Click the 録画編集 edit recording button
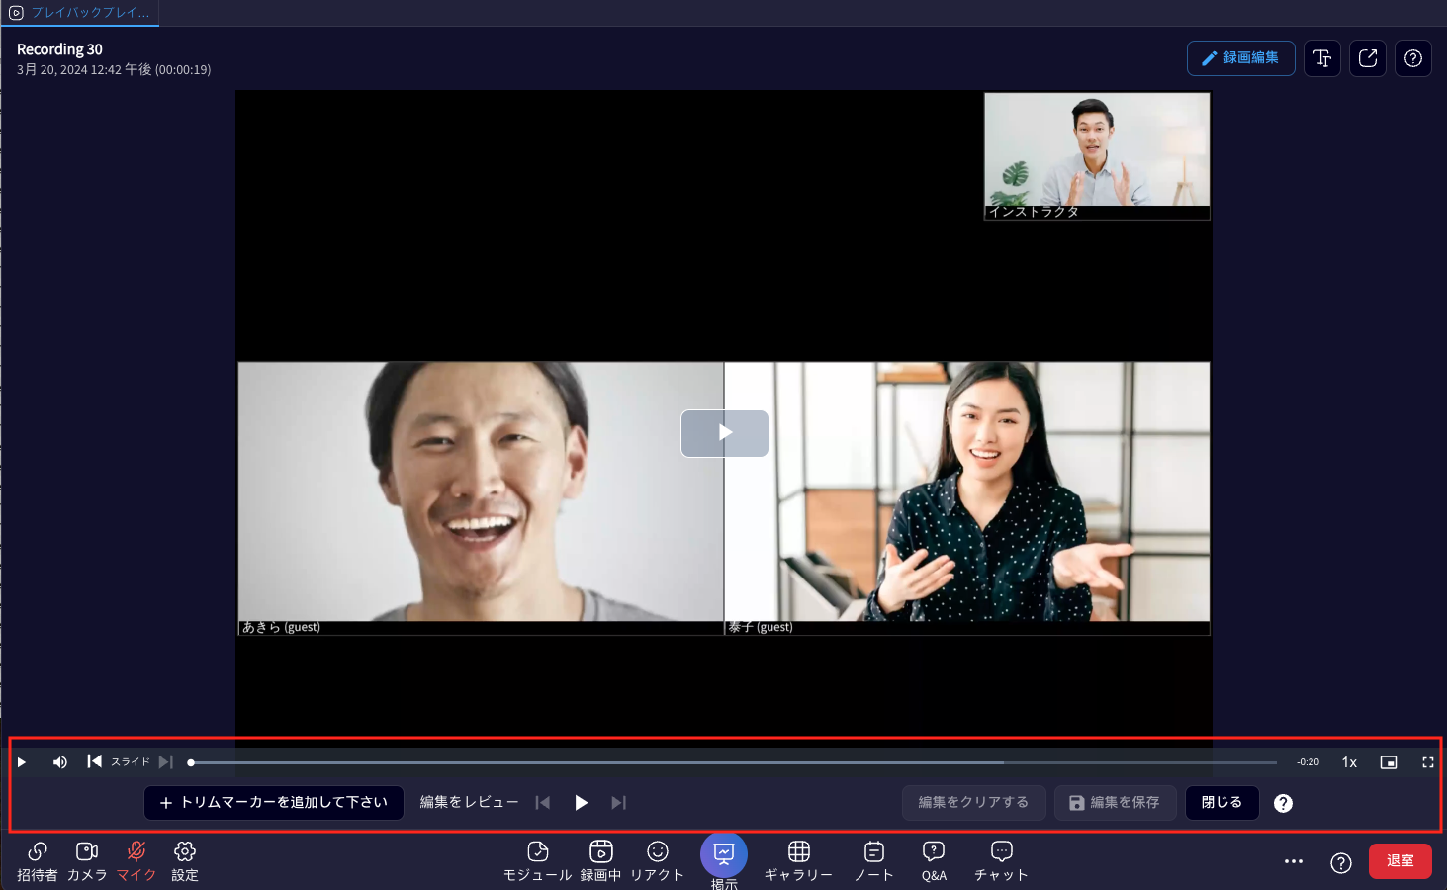This screenshot has width=1447, height=890. coord(1240,58)
